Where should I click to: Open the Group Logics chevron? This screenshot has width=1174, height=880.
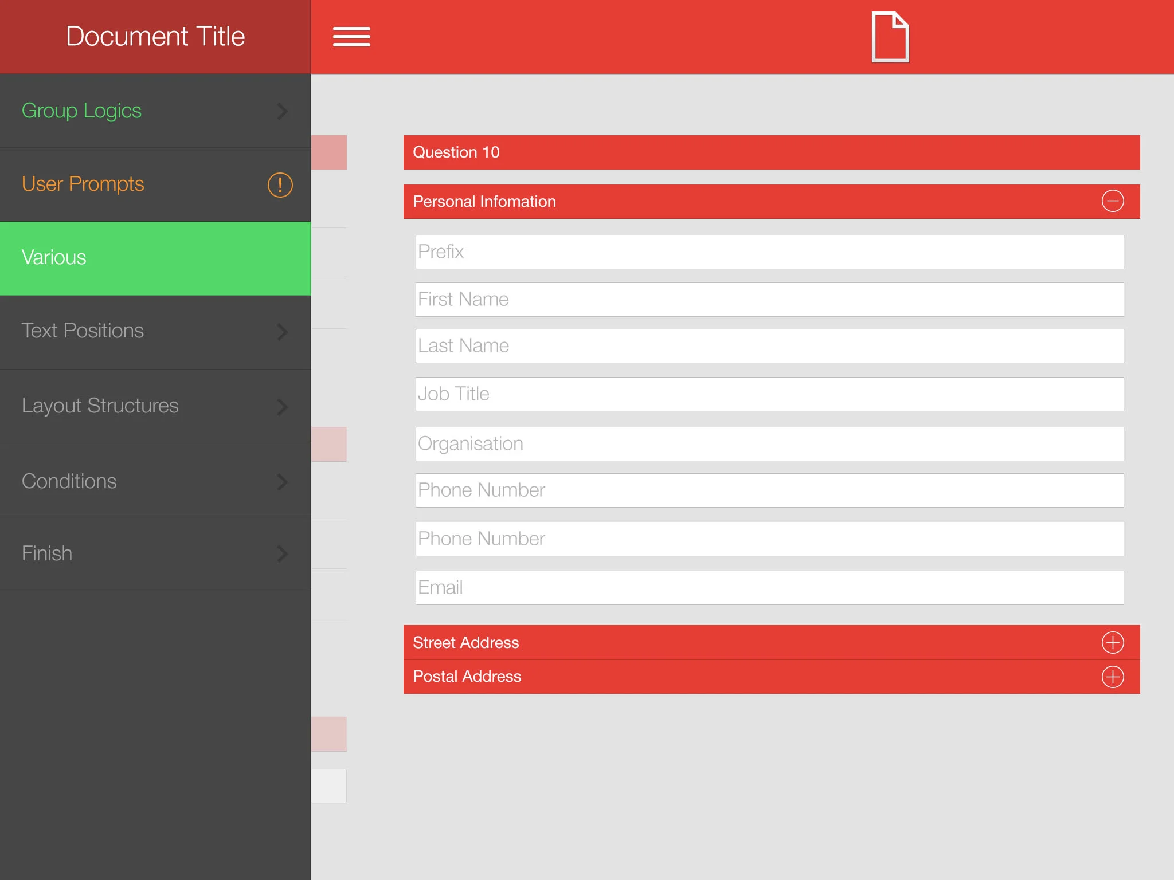(x=282, y=111)
